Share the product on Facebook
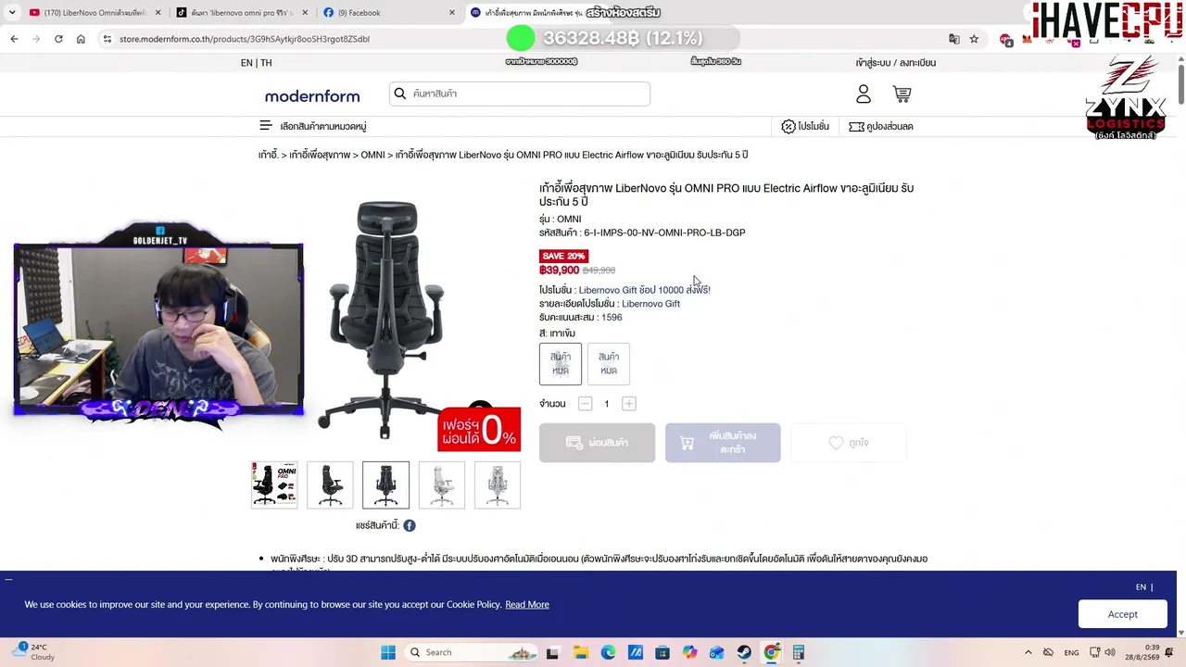 410,525
